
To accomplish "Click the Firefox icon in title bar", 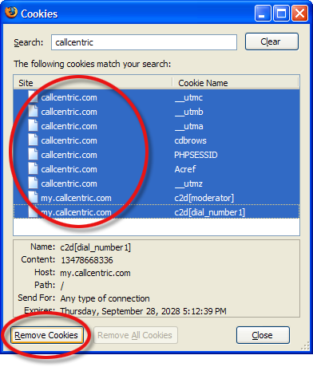I will click(x=11, y=12).
